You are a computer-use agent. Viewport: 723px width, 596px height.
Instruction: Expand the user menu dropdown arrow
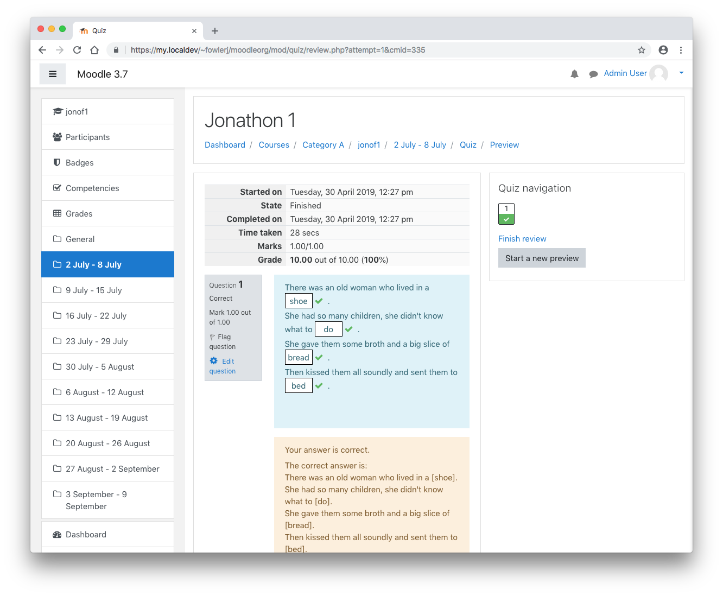[x=681, y=73]
